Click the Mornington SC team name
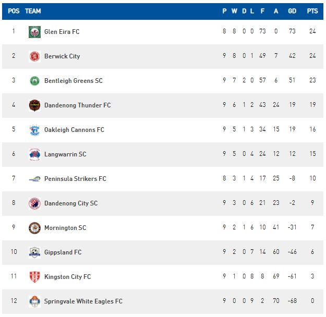326x317 pixels. pos(65,228)
